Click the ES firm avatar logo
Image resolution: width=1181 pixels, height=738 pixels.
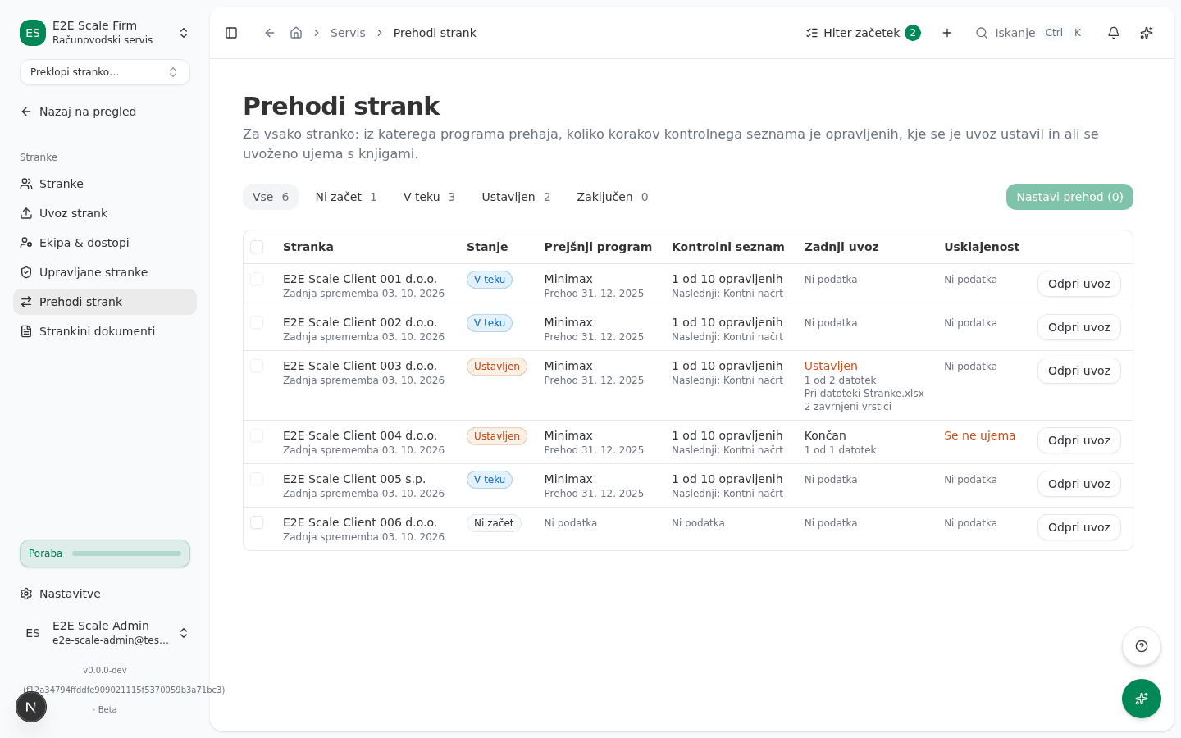[33, 33]
